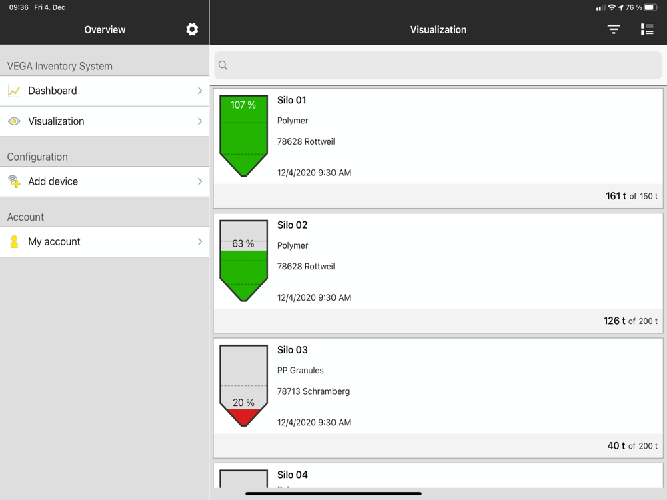This screenshot has height=500, width=667.
Task: Open settings via the gear icon
Action: [192, 29]
